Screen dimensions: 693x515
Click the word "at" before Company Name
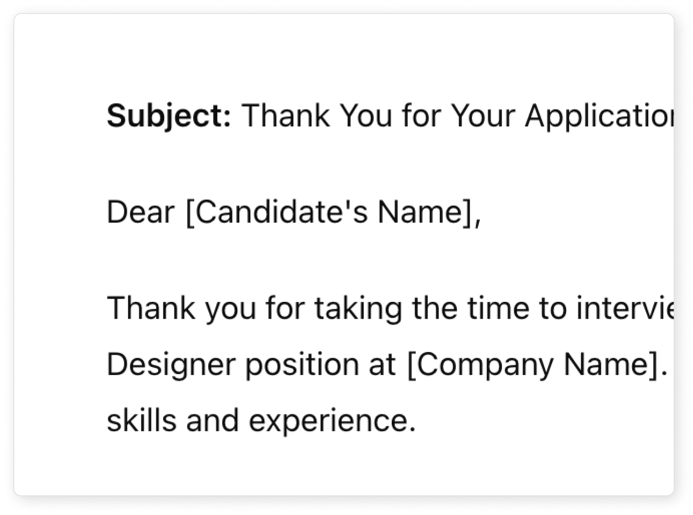383,365
